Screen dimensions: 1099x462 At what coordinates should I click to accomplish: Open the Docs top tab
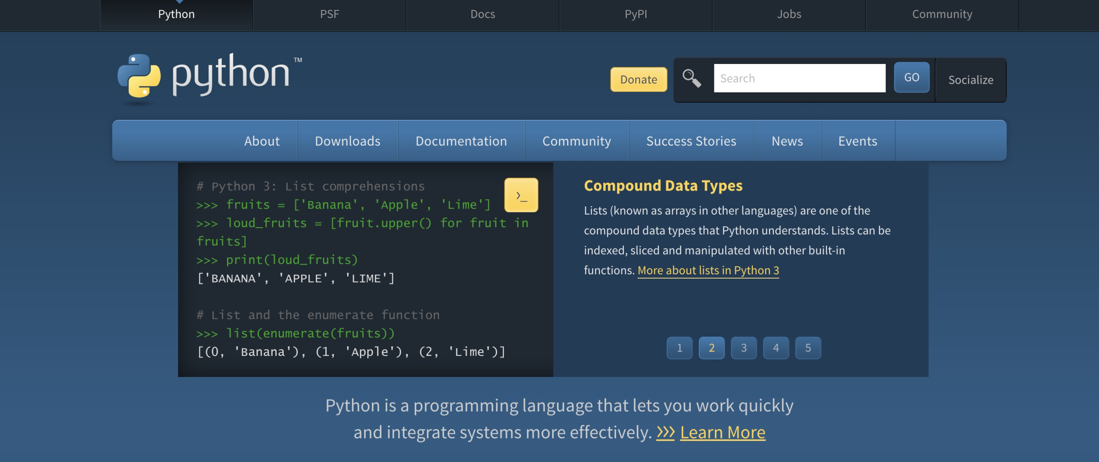point(483,15)
